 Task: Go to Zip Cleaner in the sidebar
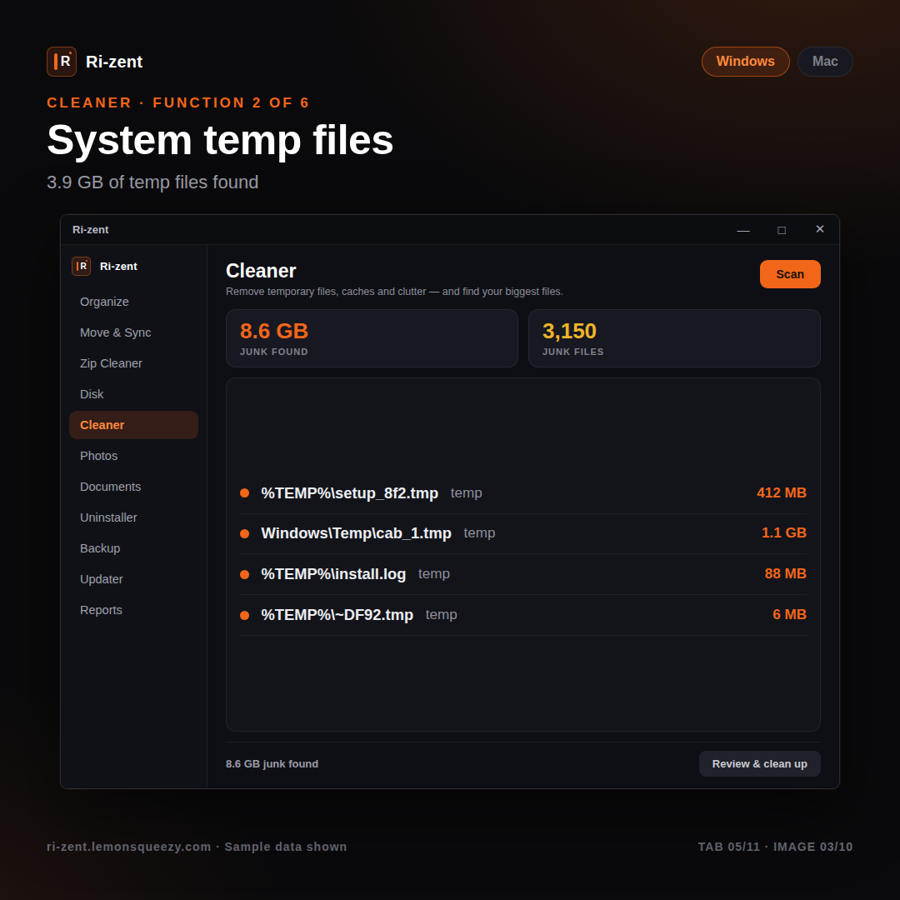133,363
